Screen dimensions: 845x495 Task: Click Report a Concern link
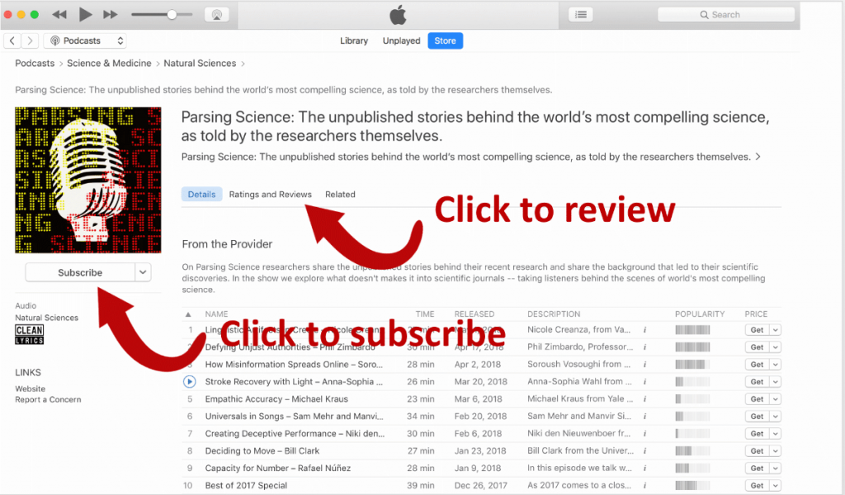tap(48, 399)
